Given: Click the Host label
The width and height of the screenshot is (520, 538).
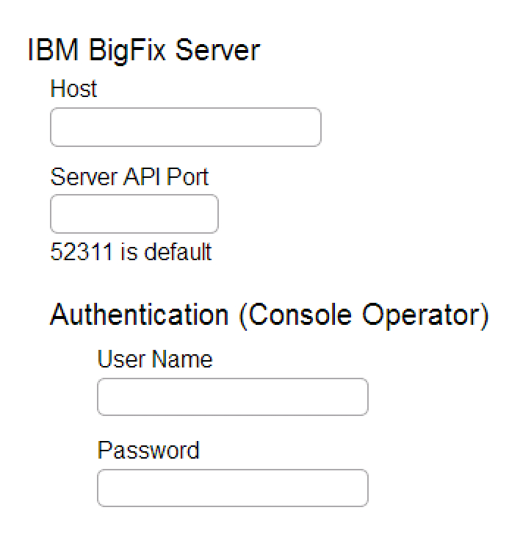Looking at the screenshot, I should (73, 89).
